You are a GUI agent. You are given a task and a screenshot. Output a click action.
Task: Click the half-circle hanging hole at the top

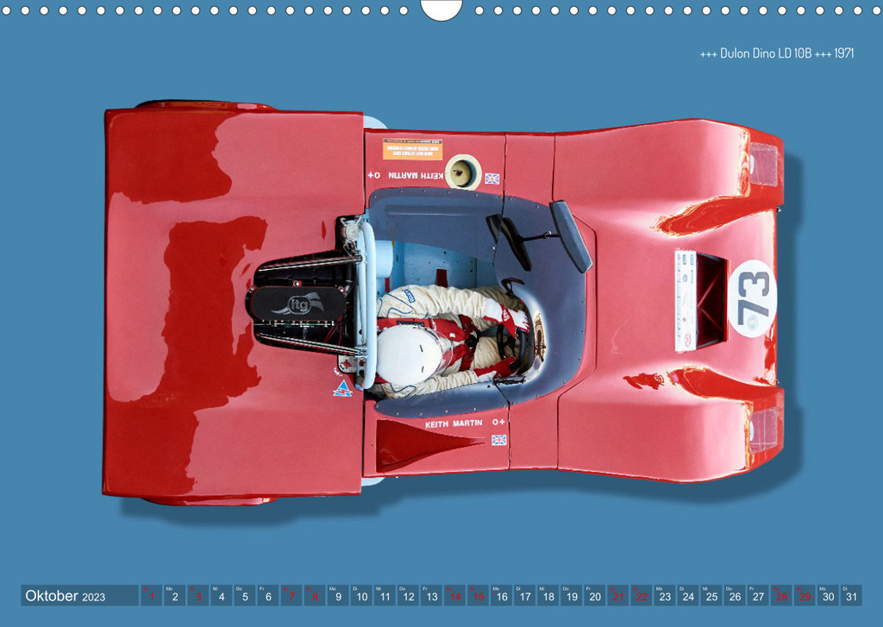click(441, 9)
